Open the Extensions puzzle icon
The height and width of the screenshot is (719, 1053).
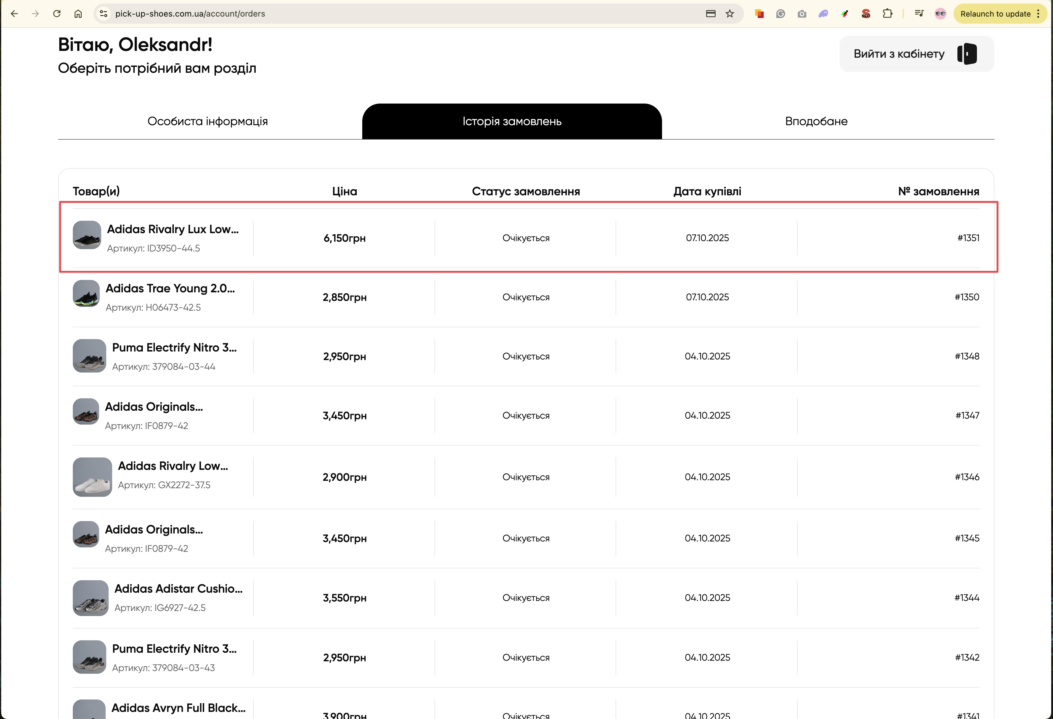point(887,14)
